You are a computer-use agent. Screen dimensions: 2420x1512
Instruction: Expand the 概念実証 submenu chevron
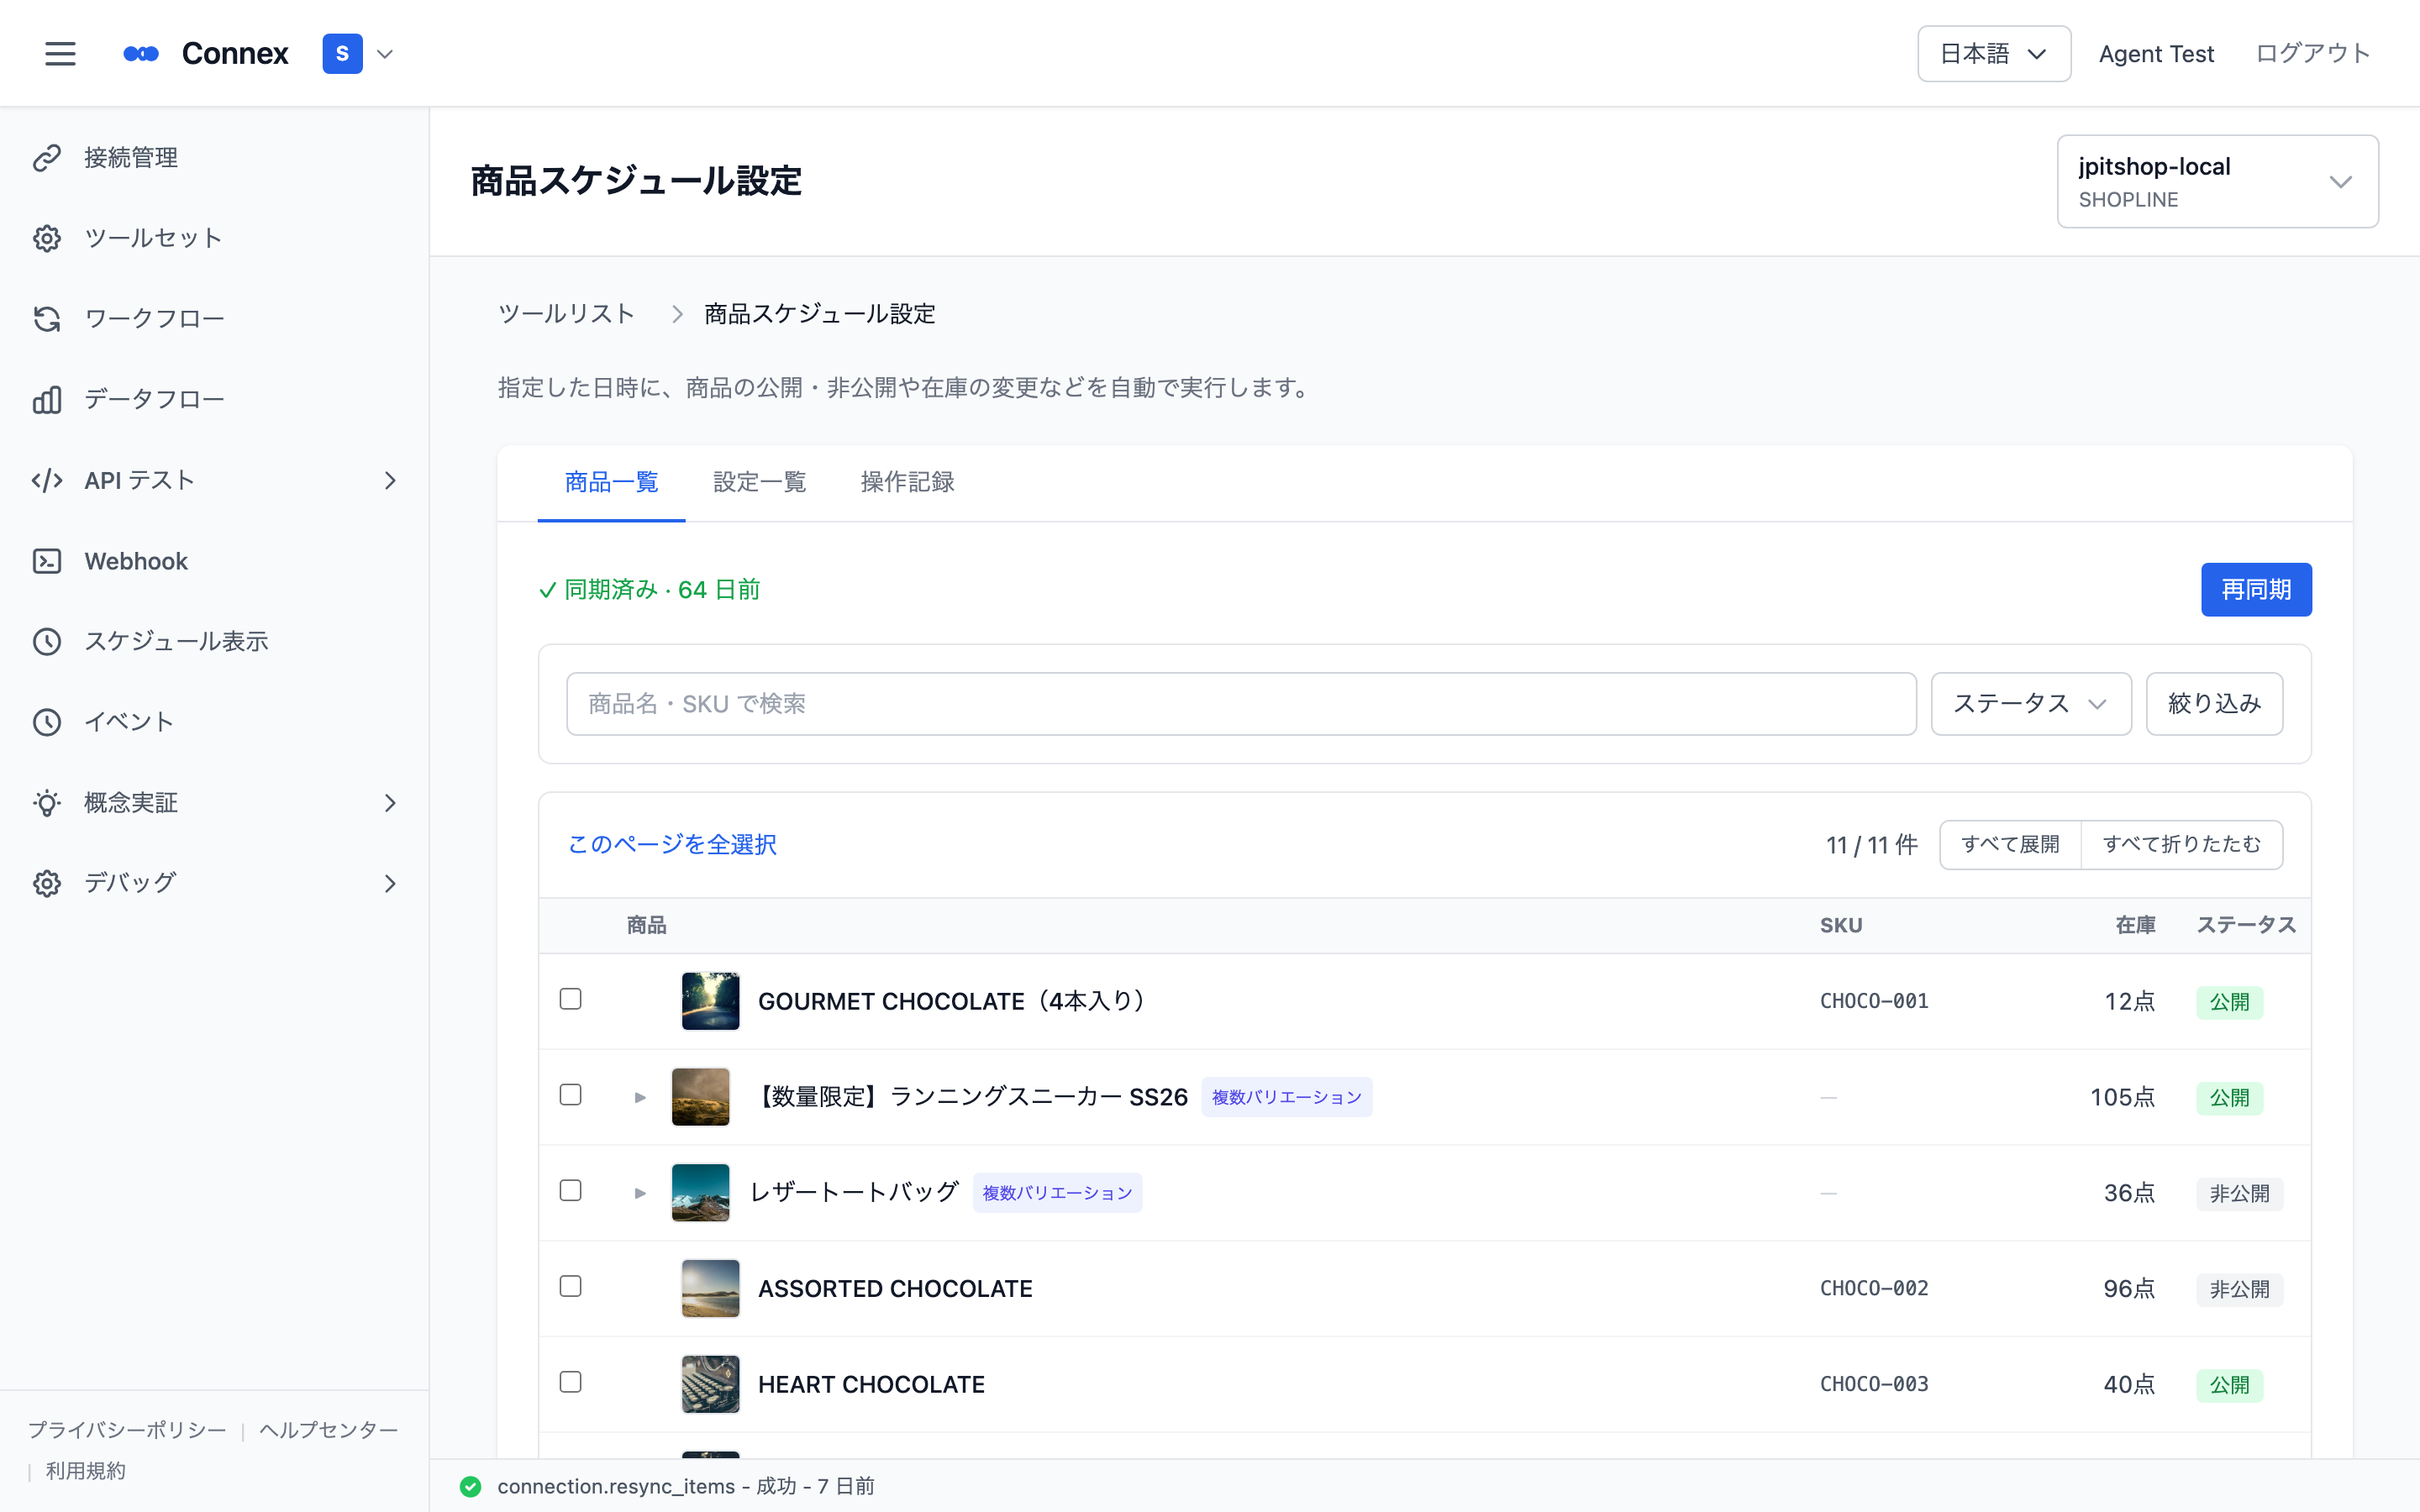[390, 803]
